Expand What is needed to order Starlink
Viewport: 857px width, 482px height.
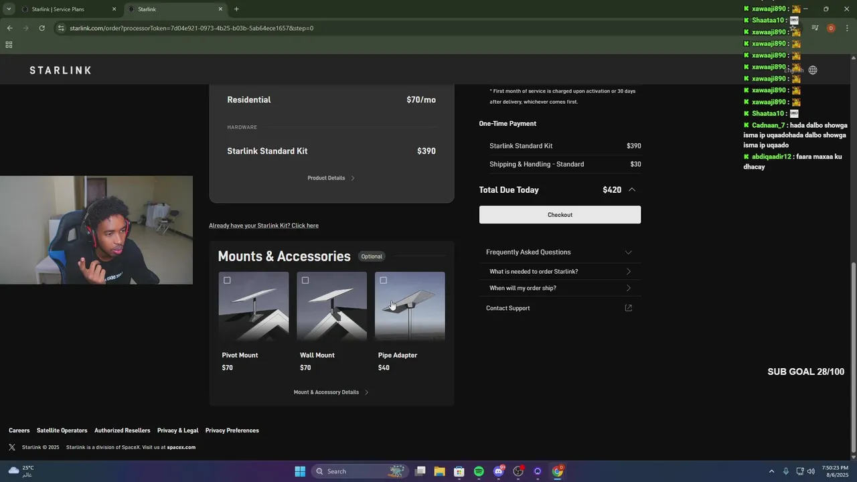point(560,272)
